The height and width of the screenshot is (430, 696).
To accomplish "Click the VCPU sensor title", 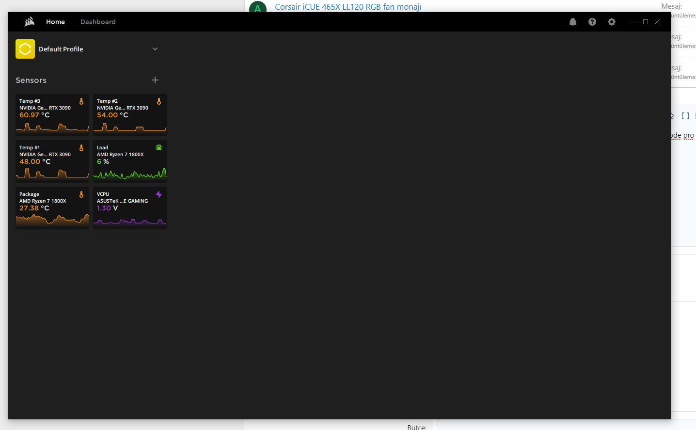I will point(103,194).
